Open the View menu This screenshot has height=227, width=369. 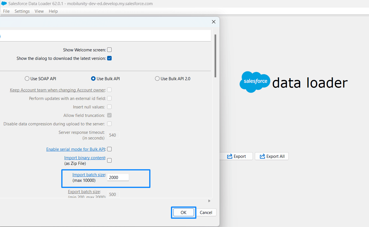click(39, 11)
